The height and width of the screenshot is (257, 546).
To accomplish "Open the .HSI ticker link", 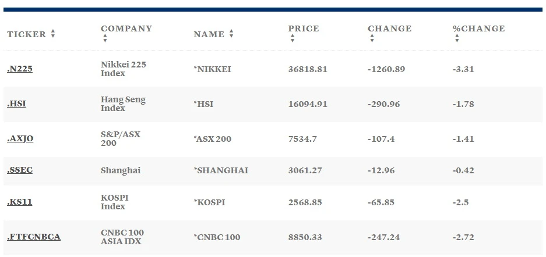I will tap(16, 104).
